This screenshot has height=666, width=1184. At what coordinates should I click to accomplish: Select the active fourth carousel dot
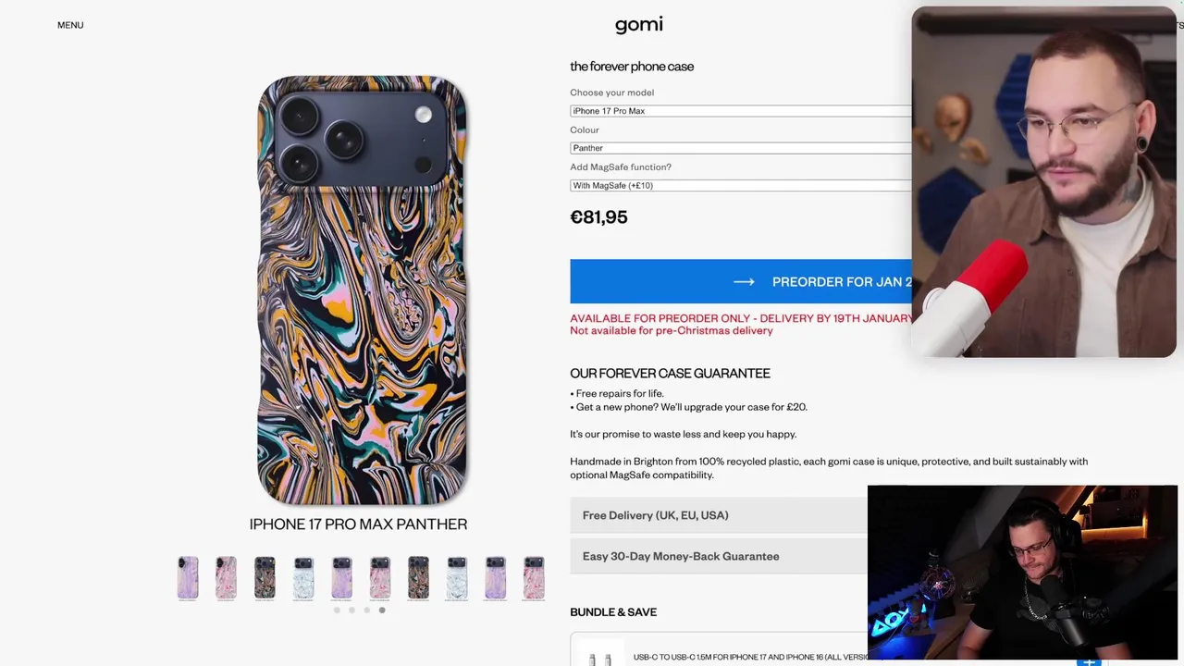point(382,610)
